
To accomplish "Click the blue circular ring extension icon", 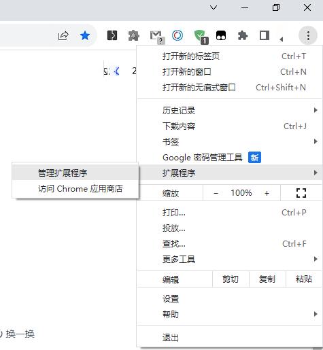I will pos(177,35).
